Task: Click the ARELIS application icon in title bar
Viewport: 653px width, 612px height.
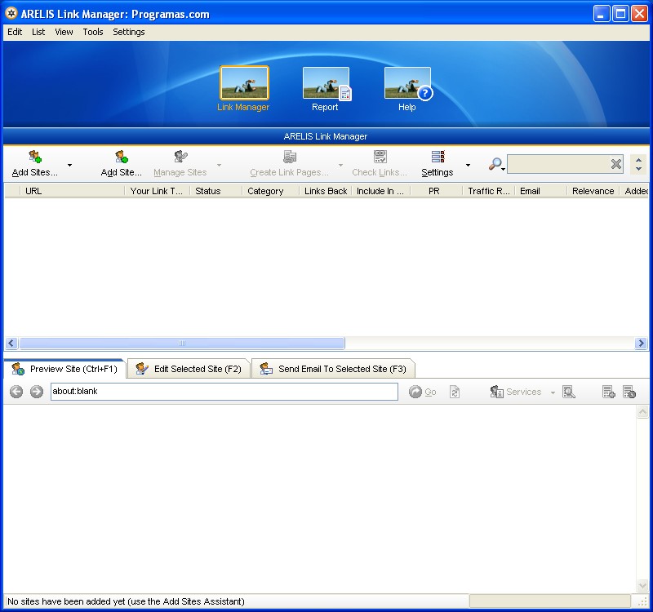Action: tap(11, 13)
